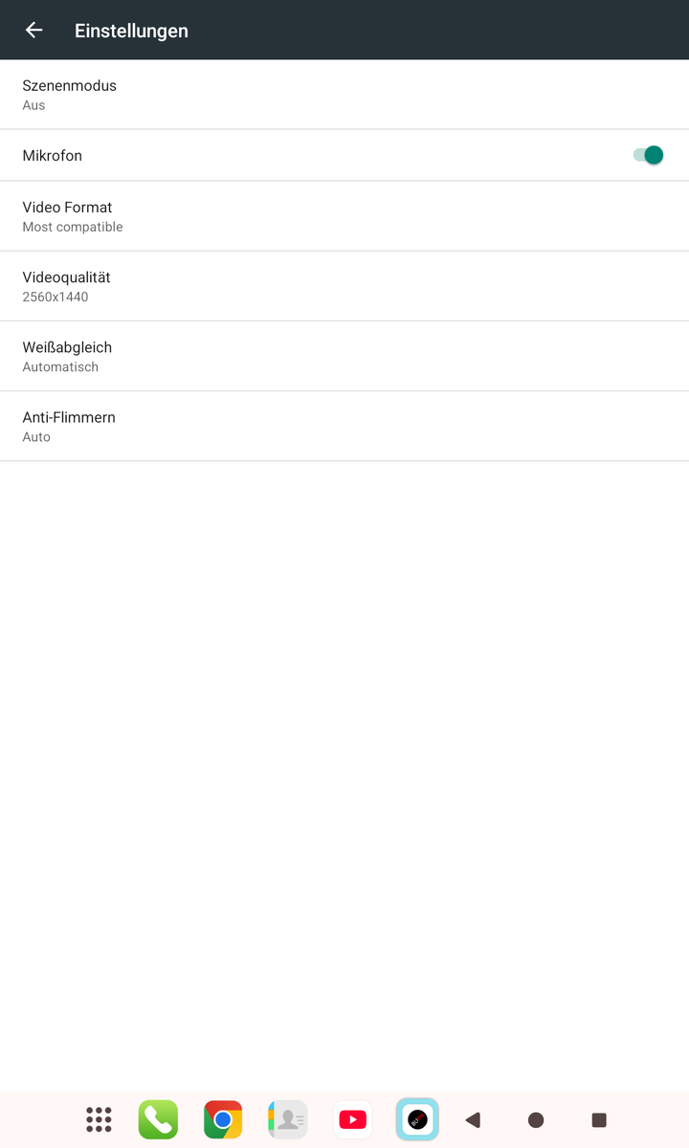Launch the Phone app from the dock
The width and height of the screenshot is (689, 1148).
[x=158, y=1119]
